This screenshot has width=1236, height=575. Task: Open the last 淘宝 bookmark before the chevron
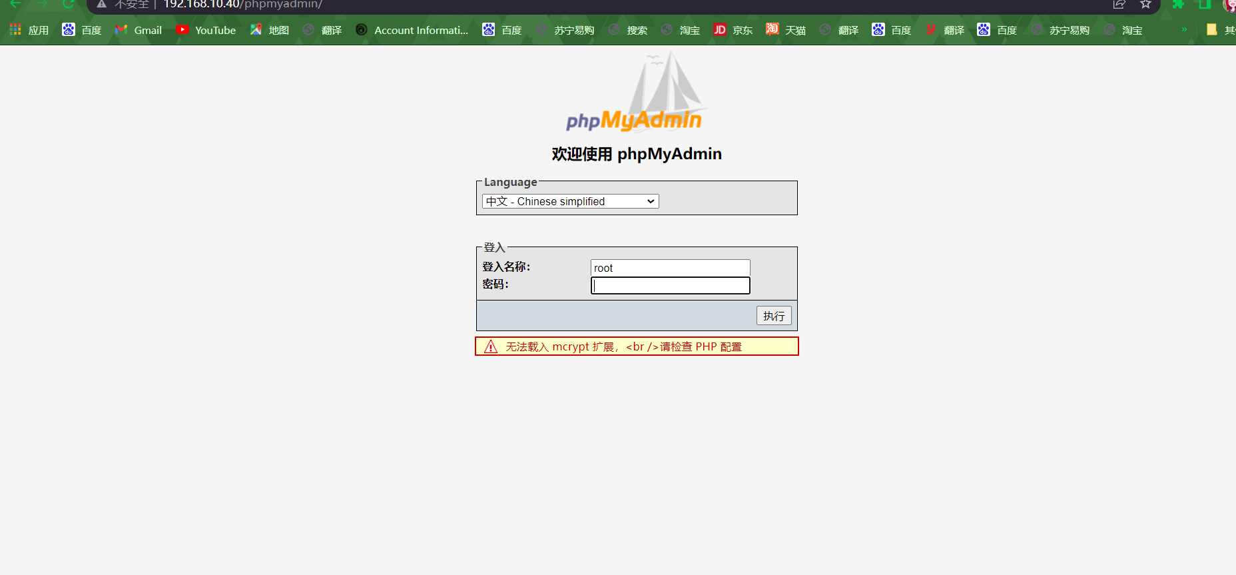point(1123,30)
